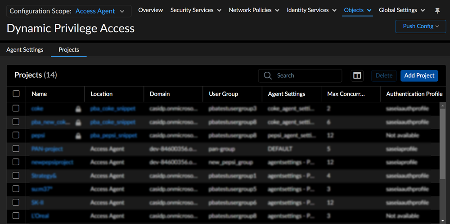Toggle the select-all checkbox in table header
The width and height of the screenshot is (450, 224).
pos(16,94)
